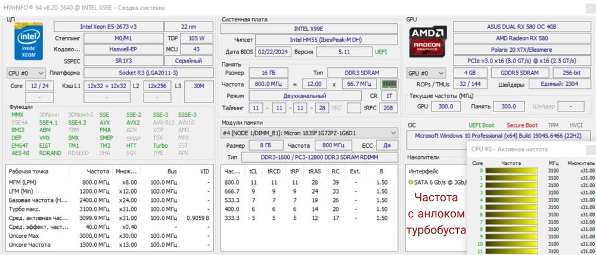Image resolution: width=596 pixels, height=255 pixels.
Task: Click the DDR3 SDRAM memory type field
Action: pos(362,73)
